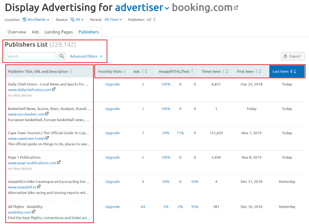The height and width of the screenshot is (224, 309).
Task: Open external link icon for aviability.com
Action: 33,212
